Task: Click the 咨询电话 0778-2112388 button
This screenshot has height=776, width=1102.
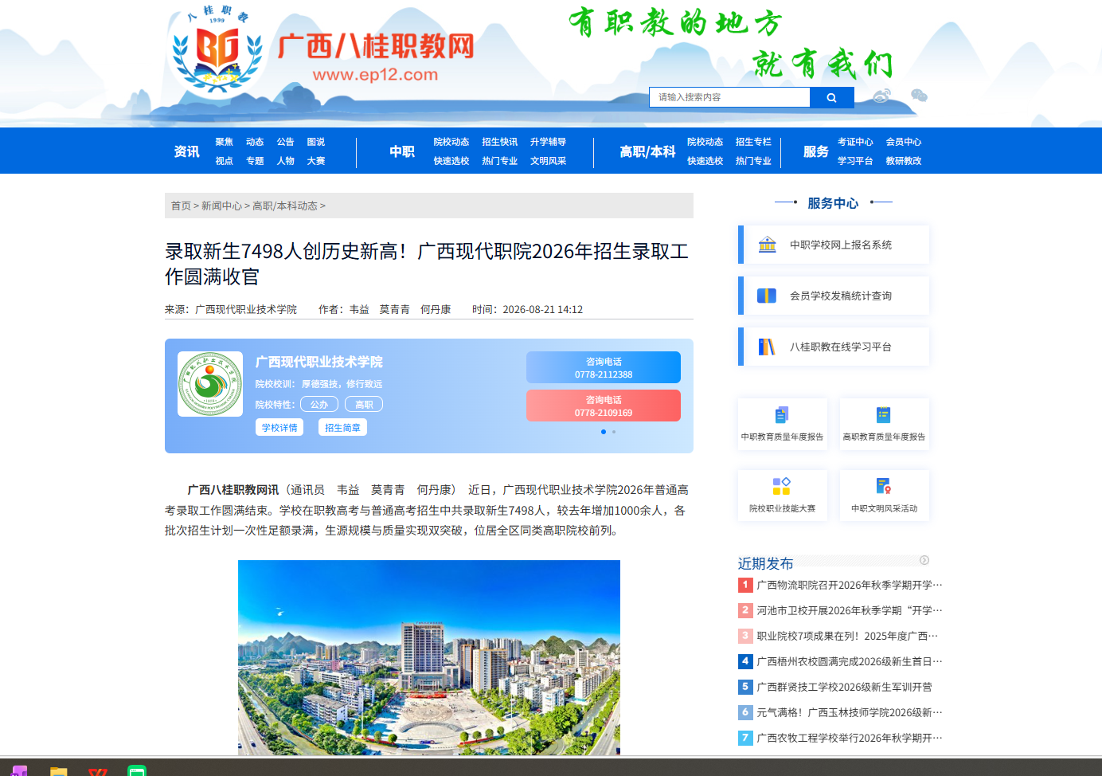Action: pos(604,367)
